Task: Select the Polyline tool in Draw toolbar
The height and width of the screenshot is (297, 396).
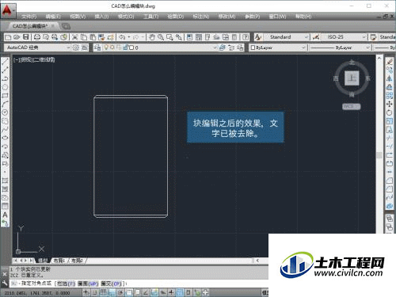Action: click(x=5, y=78)
